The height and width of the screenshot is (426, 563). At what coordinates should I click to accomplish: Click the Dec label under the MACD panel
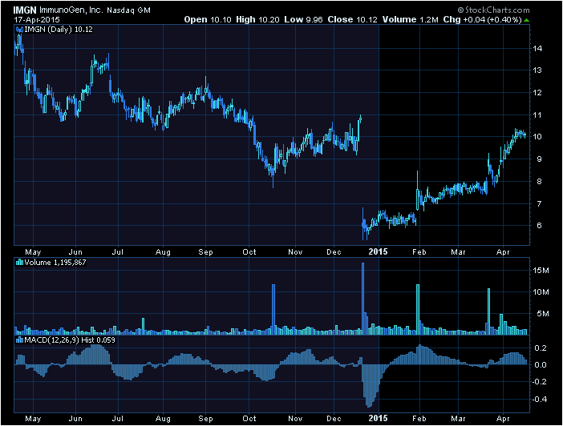[334, 419]
